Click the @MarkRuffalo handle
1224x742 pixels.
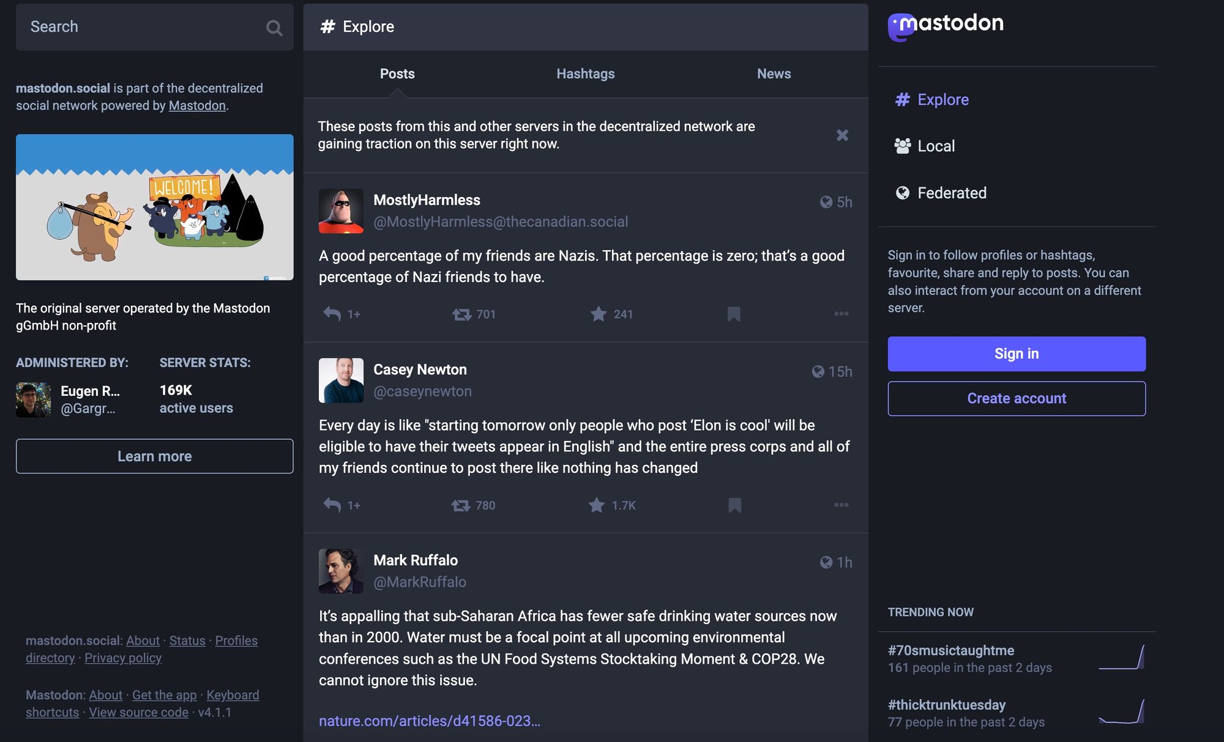pos(420,582)
